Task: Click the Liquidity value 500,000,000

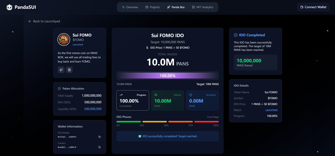Action: (x=93, y=109)
